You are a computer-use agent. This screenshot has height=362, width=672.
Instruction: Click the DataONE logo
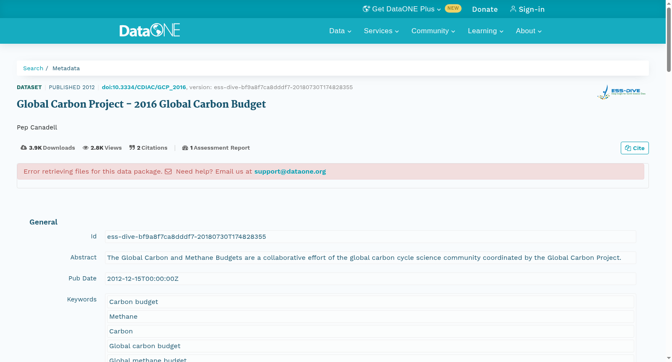[x=150, y=30]
